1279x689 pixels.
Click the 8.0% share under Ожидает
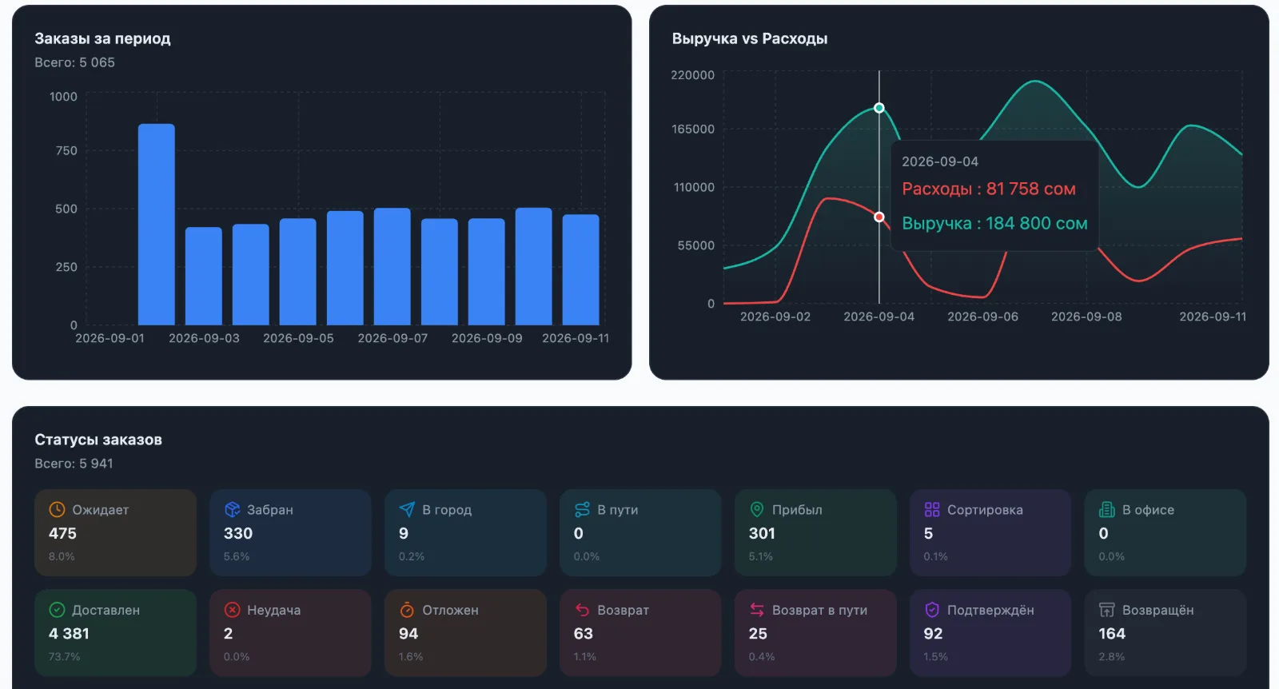tap(62, 557)
